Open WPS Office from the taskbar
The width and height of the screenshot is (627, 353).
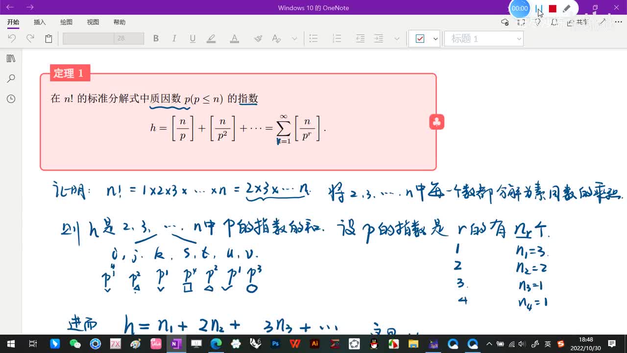pos(295,344)
